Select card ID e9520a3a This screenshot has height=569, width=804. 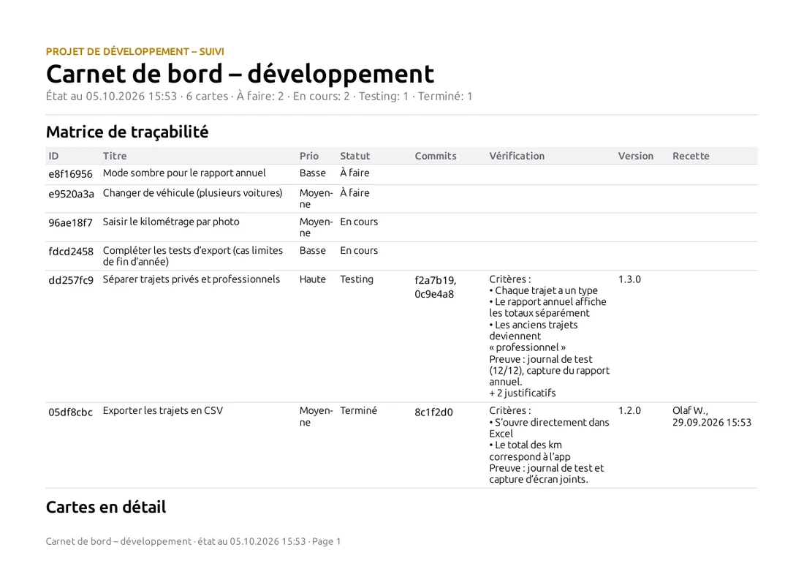tap(72, 194)
